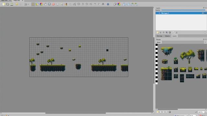The width and height of the screenshot is (207, 116).
Task: Click the Remove Tileset trash icon
Action: coord(170,112)
